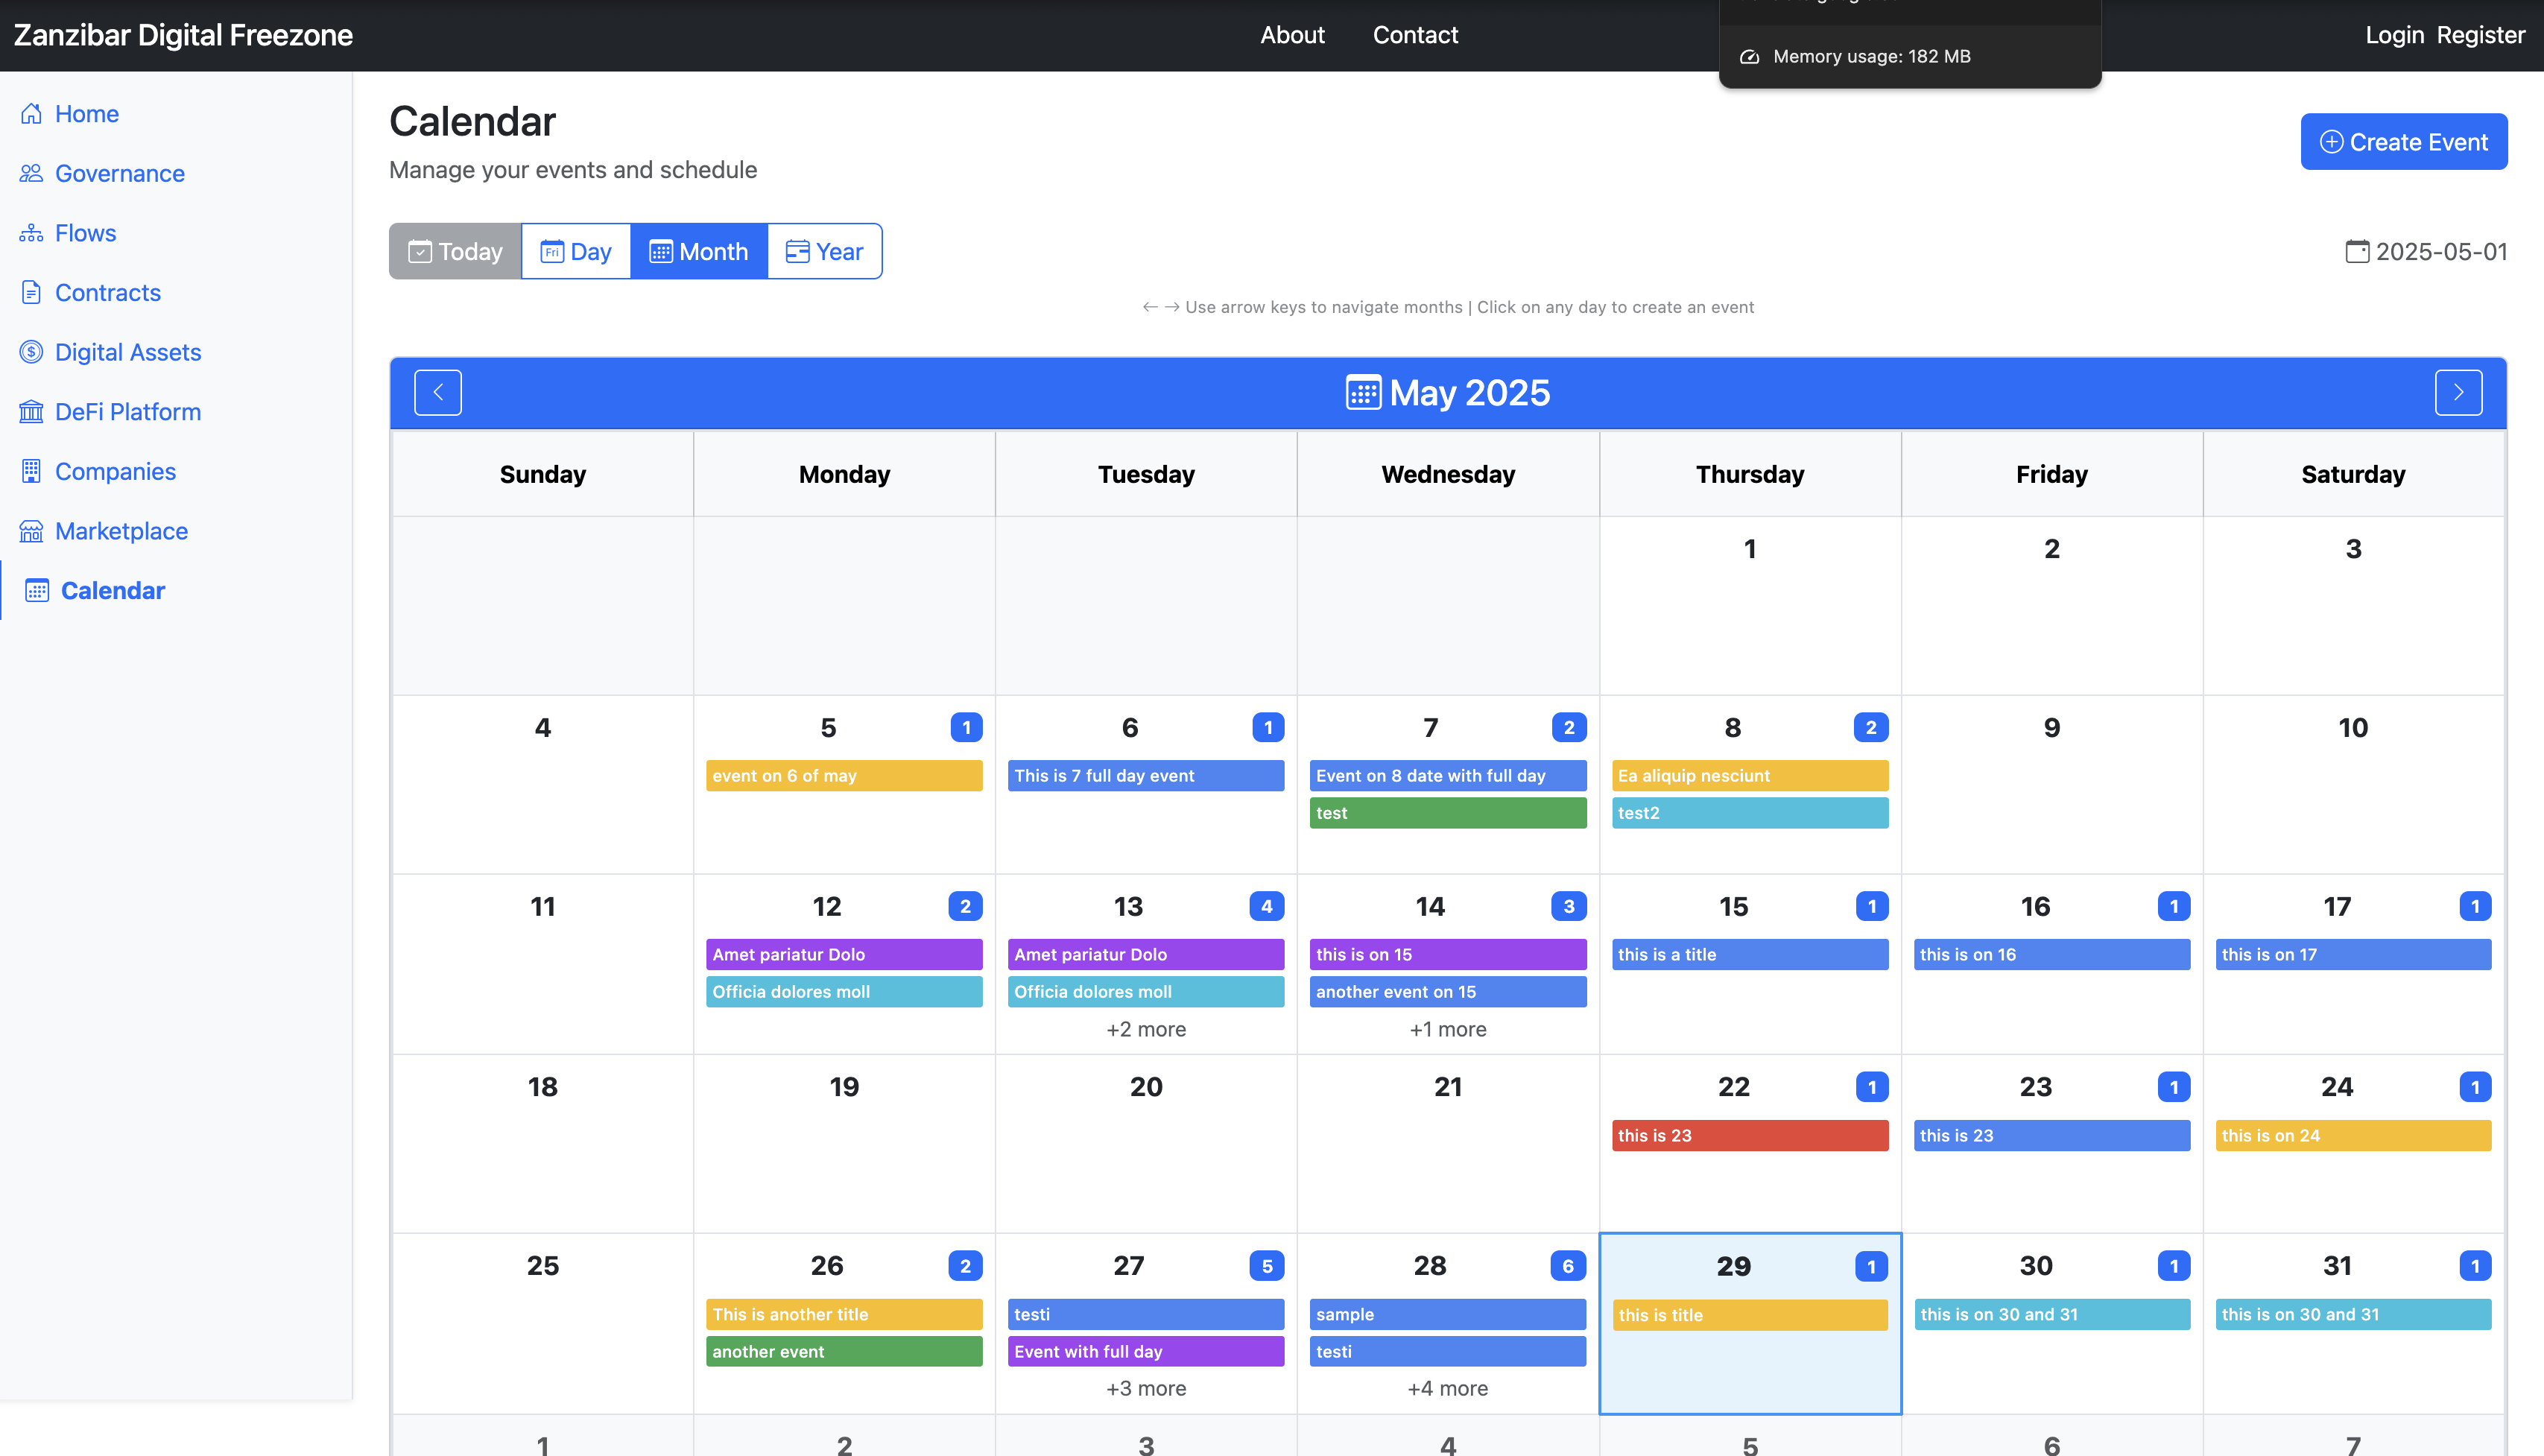Open the Contact page

coord(1415,35)
